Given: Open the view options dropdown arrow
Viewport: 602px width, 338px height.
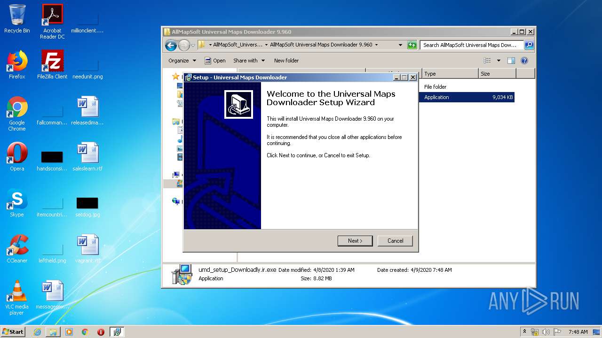Looking at the screenshot, I should (499, 61).
